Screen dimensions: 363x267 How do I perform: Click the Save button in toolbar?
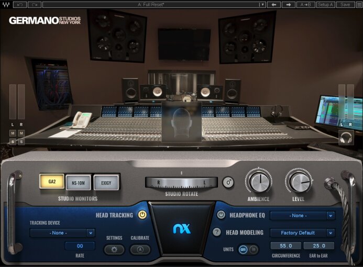coord(345,4)
